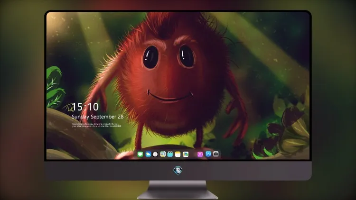Click the 15:10 clock widget
The height and width of the screenshot is (200, 356).
pyautogui.click(x=85, y=107)
